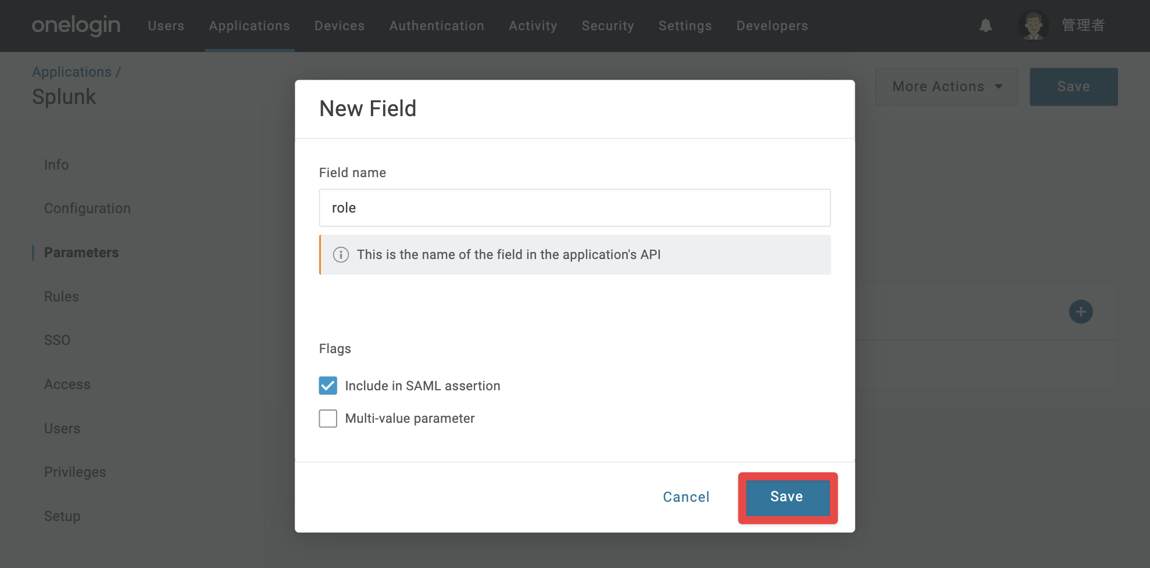Uncheck Include in SAML assertion
The height and width of the screenshot is (568, 1150).
[x=328, y=386]
